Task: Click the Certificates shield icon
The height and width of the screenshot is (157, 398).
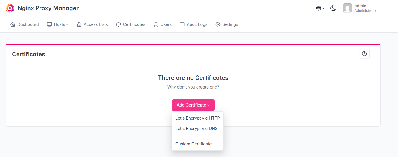Action: click(118, 24)
